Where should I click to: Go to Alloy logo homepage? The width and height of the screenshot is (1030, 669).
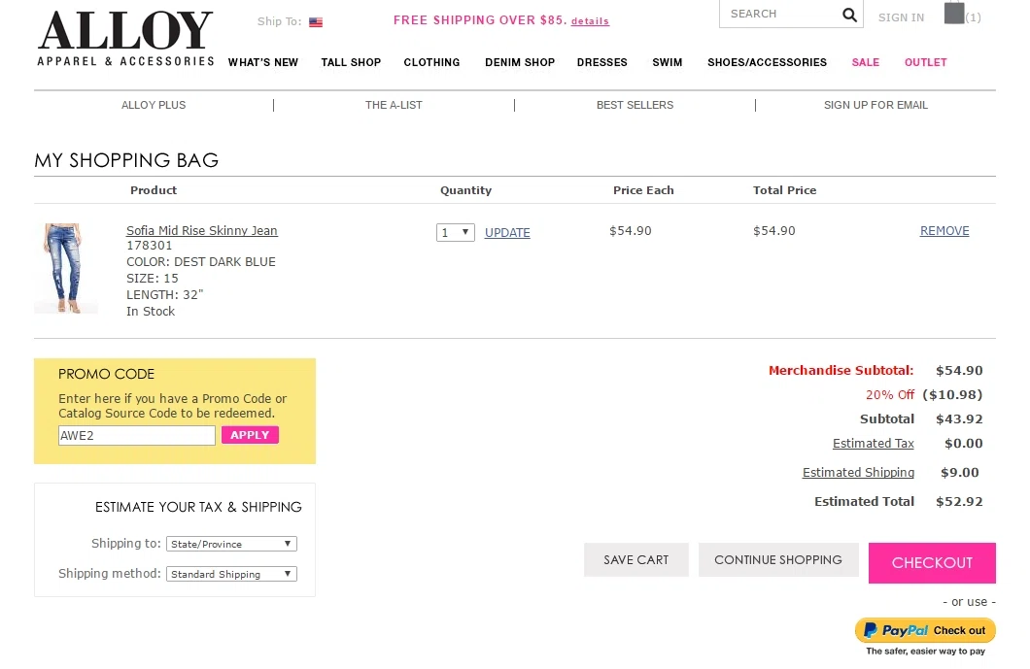tap(125, 39)
